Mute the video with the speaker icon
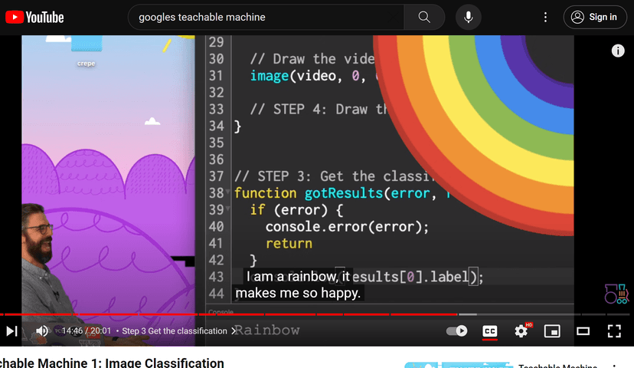The height and width of the screenshot is (368, 634). click(42, 331)
